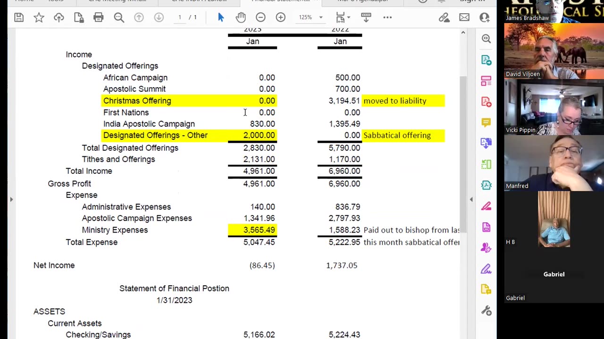Click highlighted Ministry Expenses value 3,565.49
604x339 pixels.
[x=259, y=230]
